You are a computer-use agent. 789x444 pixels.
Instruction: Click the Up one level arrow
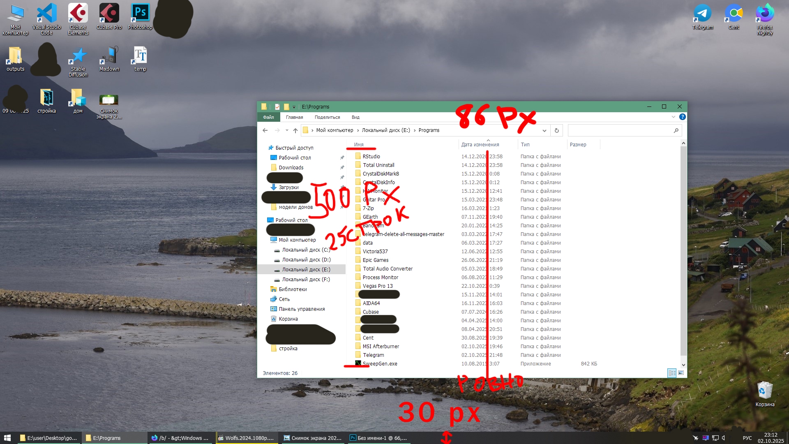295,131
